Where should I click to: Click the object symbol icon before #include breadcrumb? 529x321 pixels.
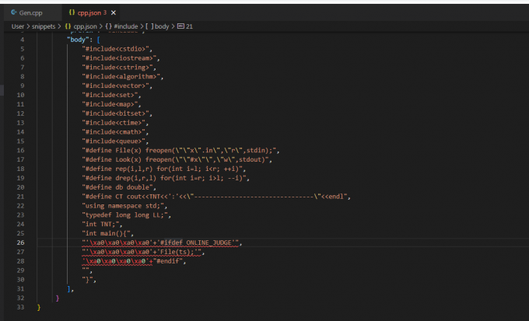[x=107, y=26]
